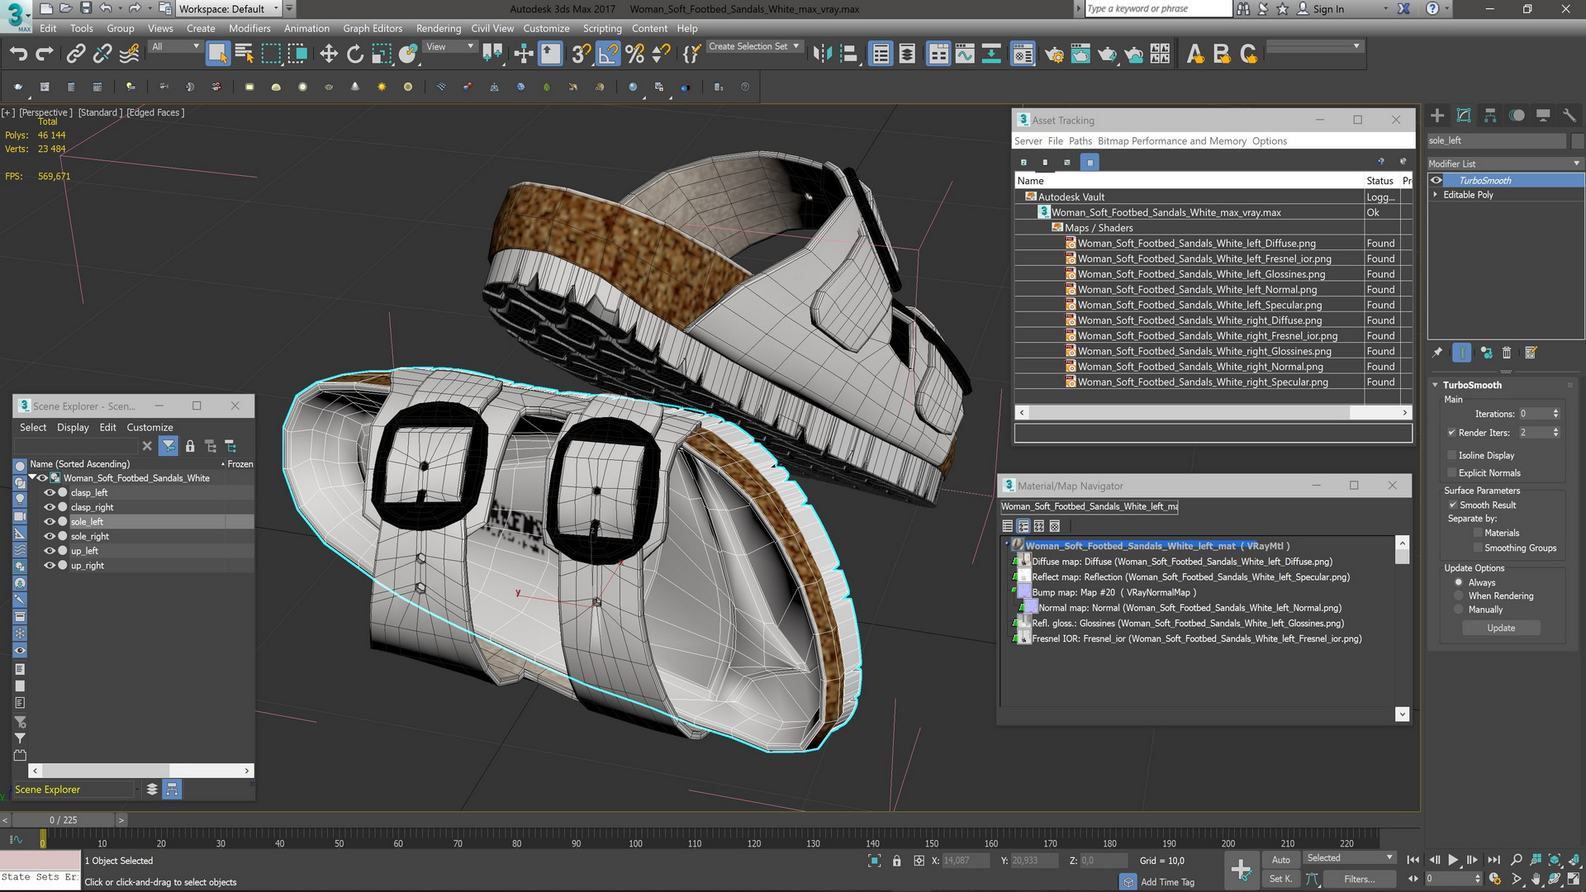1586x892 pixels.
Task: Select the When Rendering radio option
Action: pos(1459,595)
